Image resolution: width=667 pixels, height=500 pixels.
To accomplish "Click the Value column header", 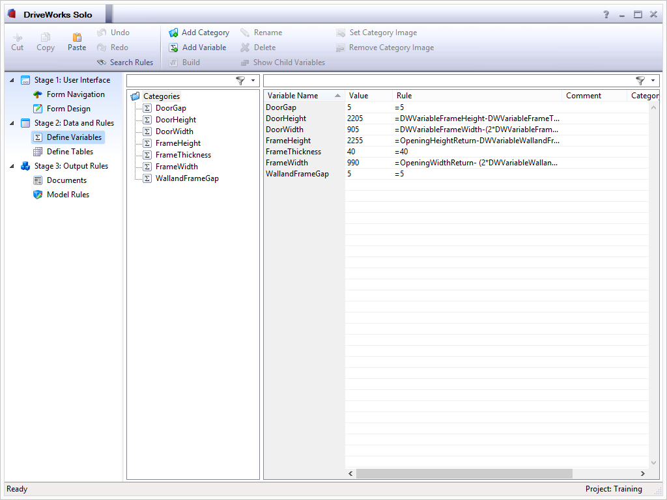I will [369, 96].
